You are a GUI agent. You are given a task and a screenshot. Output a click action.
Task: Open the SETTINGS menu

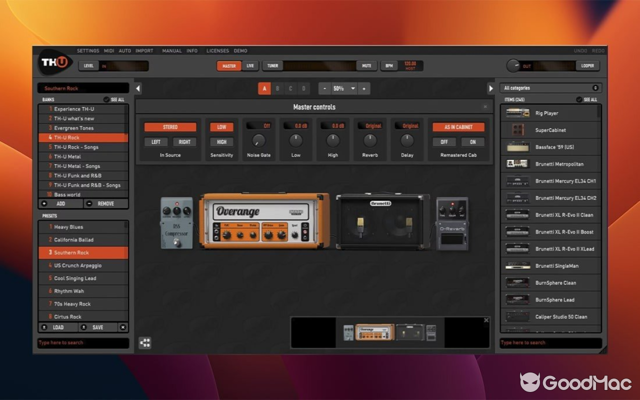tap(88, 50)
